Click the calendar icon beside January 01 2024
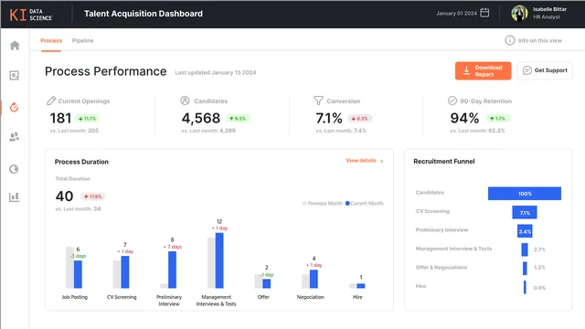 click(x=484, y=13)
